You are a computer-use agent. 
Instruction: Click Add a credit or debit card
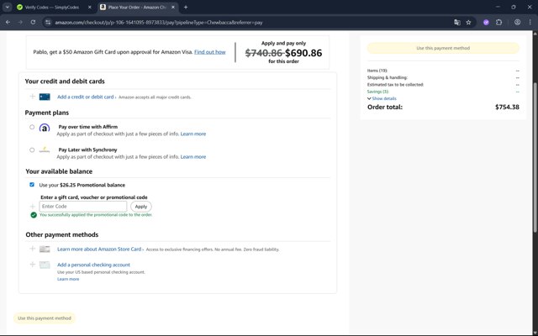[x=86, y=97]
